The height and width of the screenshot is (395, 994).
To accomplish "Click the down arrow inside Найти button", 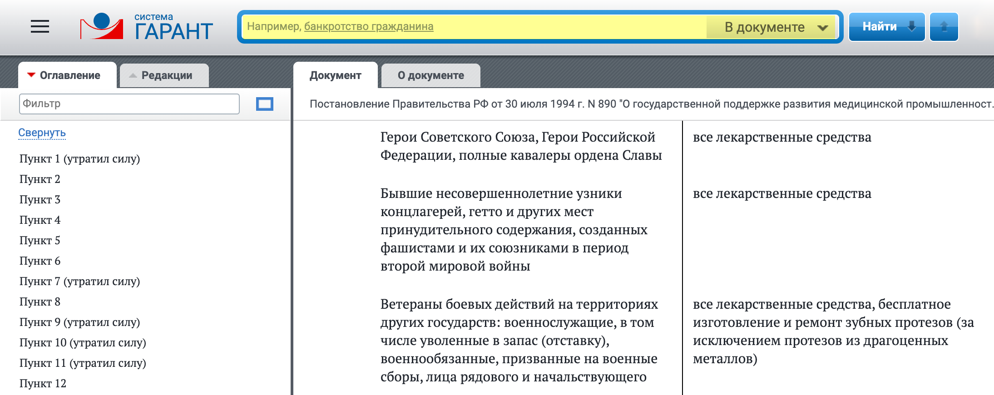I will [x=911, y=26].
